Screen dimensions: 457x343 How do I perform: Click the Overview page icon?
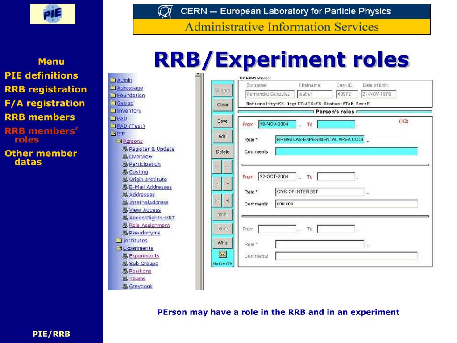pos(125,156)
